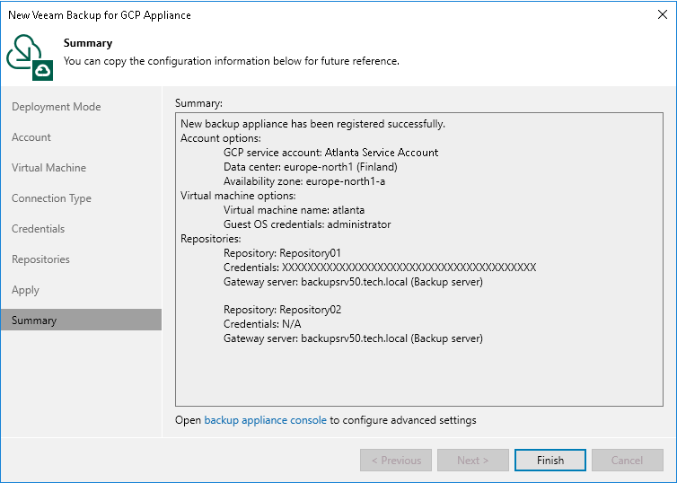This screenshot has width=677, height=483.
Task: Click the 'You can copy the configuration information' subtitle
Action: (232, 61)
